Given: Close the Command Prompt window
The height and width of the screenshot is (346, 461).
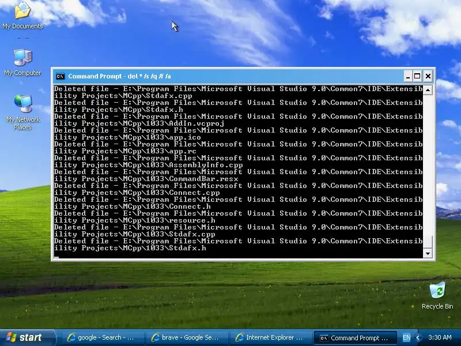Looking at the screenshot, I should click(428, 77).
